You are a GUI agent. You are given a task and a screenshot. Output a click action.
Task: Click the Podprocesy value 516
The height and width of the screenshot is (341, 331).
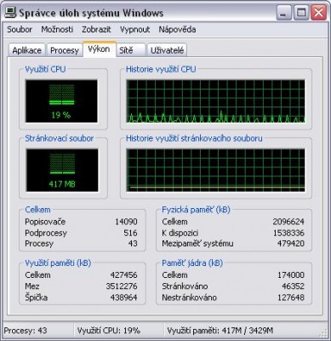point(130,233)
